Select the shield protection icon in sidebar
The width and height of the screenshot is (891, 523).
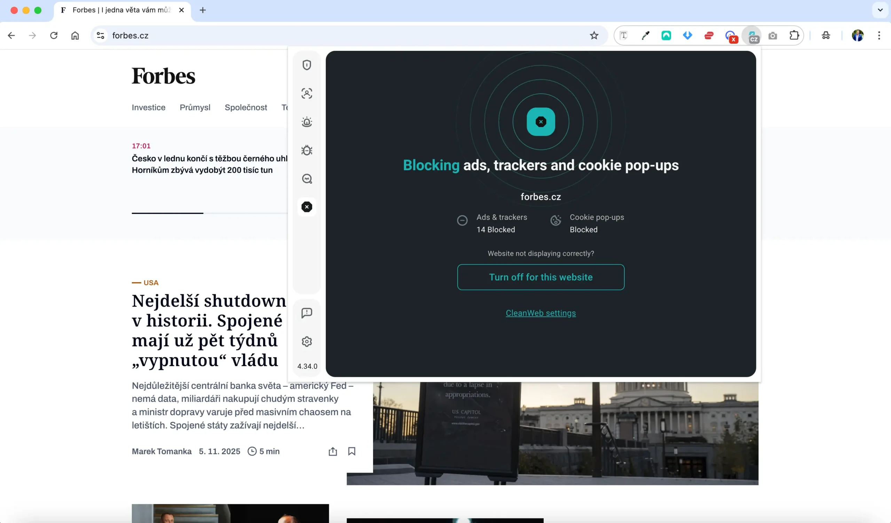pos(307,65)
